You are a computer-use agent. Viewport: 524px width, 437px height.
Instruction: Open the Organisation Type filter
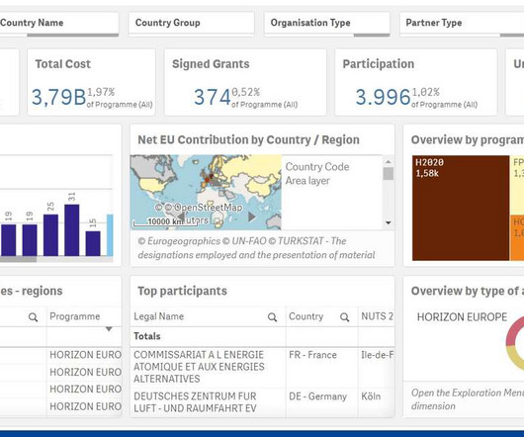click(x=327, y=23)
